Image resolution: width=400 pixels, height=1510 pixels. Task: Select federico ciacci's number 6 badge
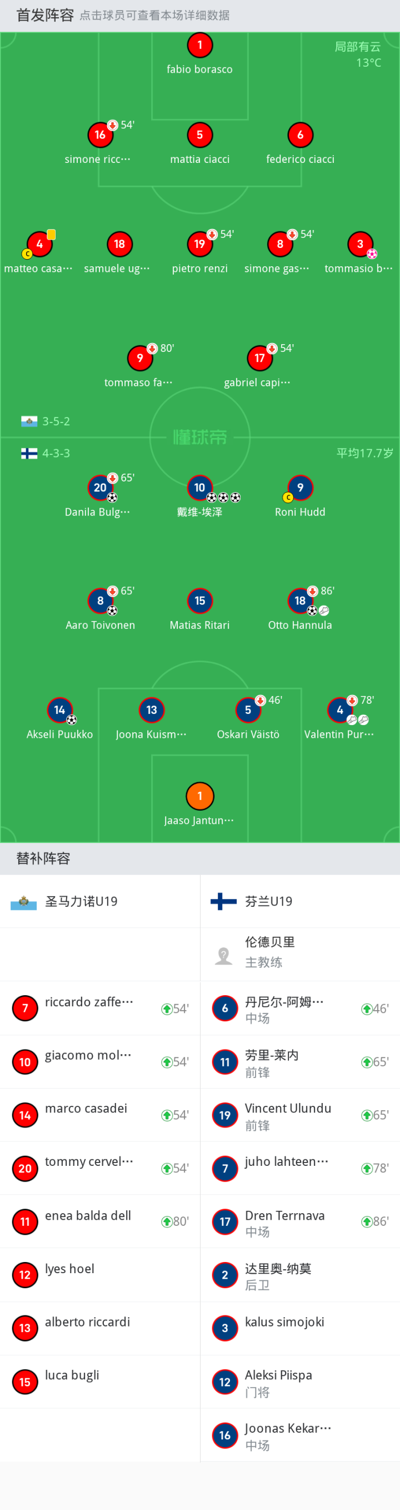(301, 135)
